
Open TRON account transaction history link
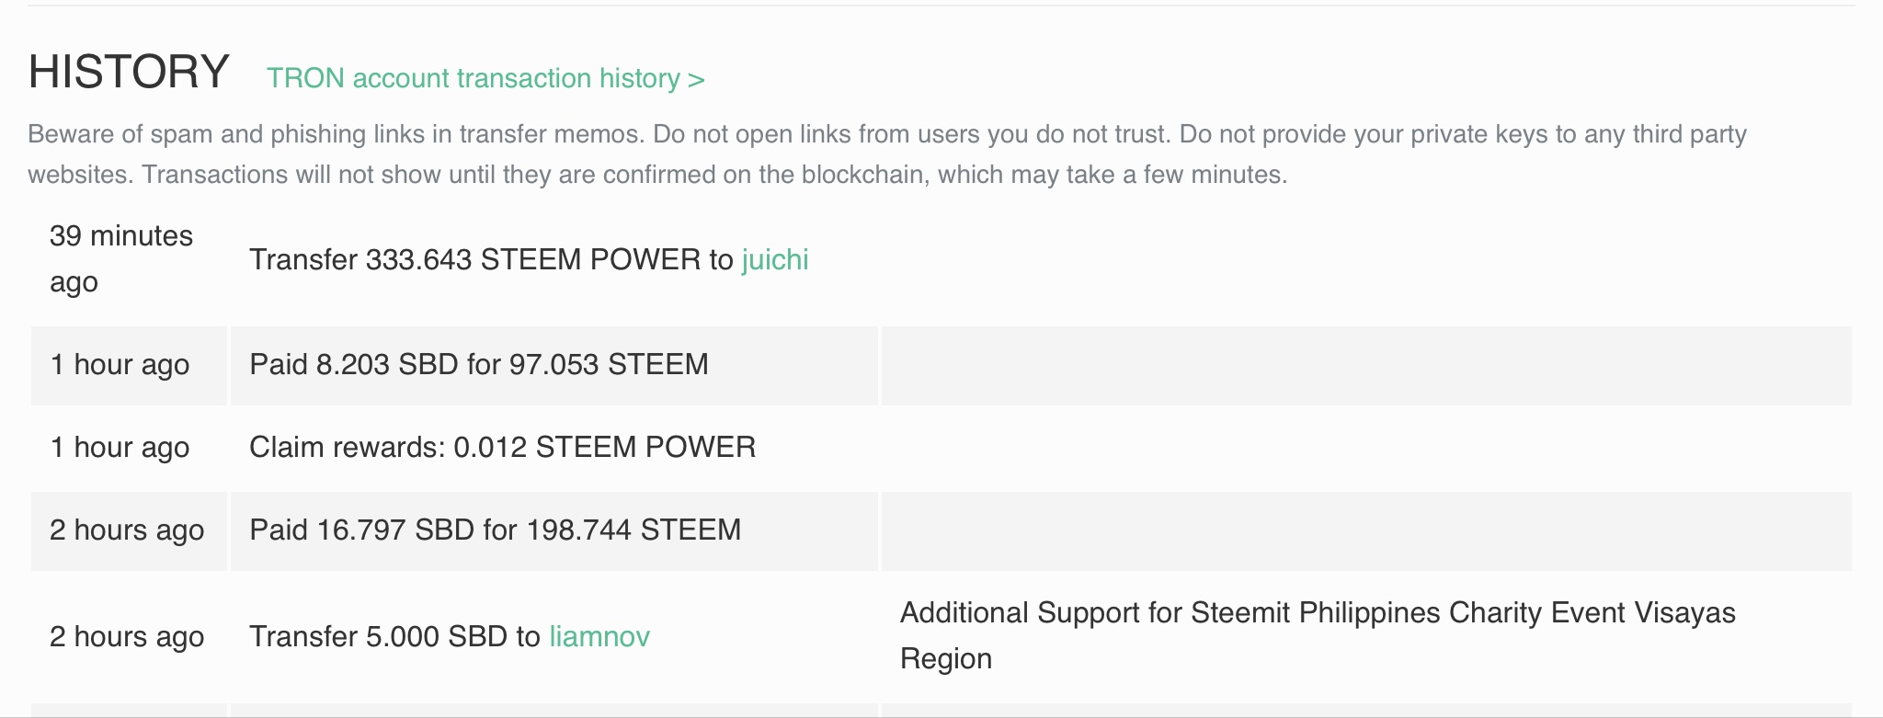point(485,78)
